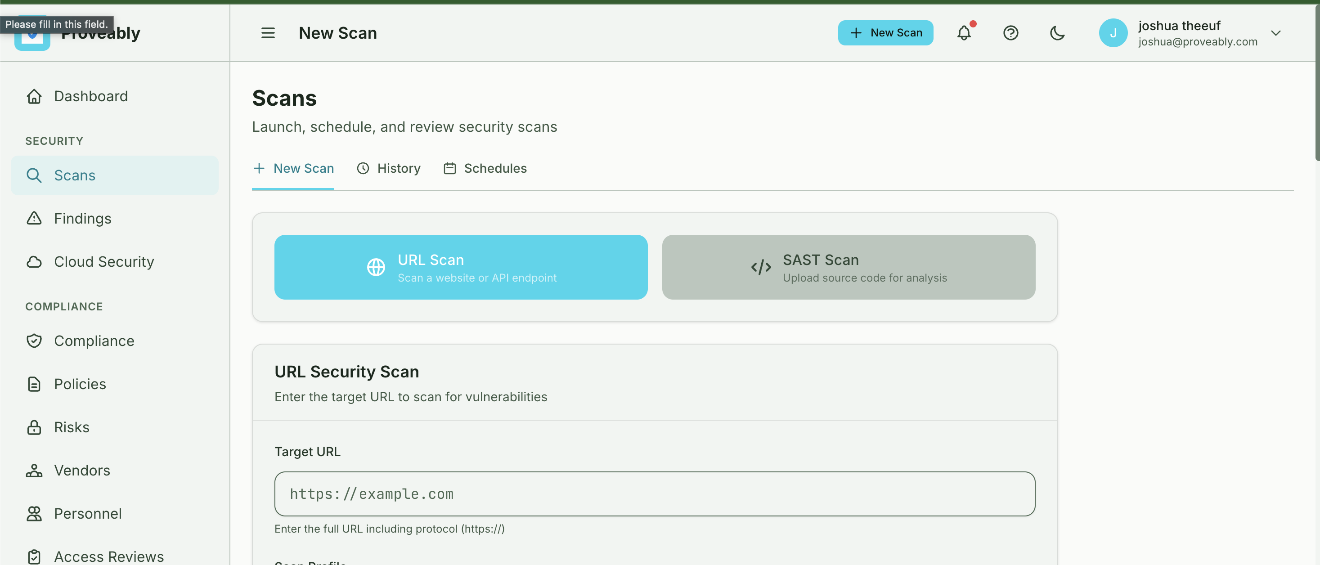Click the Proveably logo icon
The width and height of the screenshot is (1320, 565).
pos(32,41)
